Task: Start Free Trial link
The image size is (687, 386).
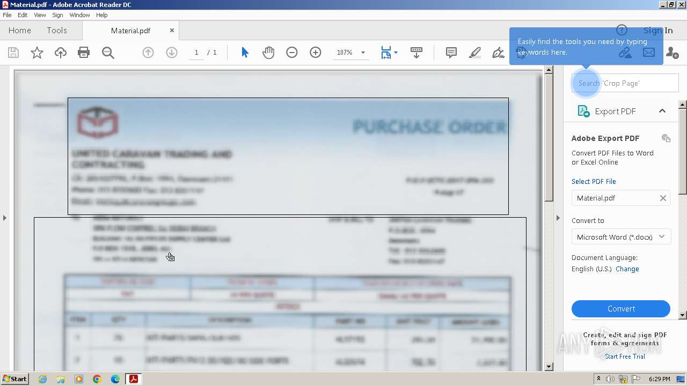Action: [x=625, y=357]
